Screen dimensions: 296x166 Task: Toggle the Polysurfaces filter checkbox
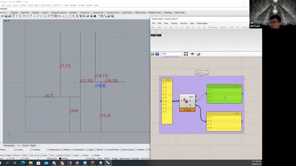pyautogui.click(x=48, y=149)
